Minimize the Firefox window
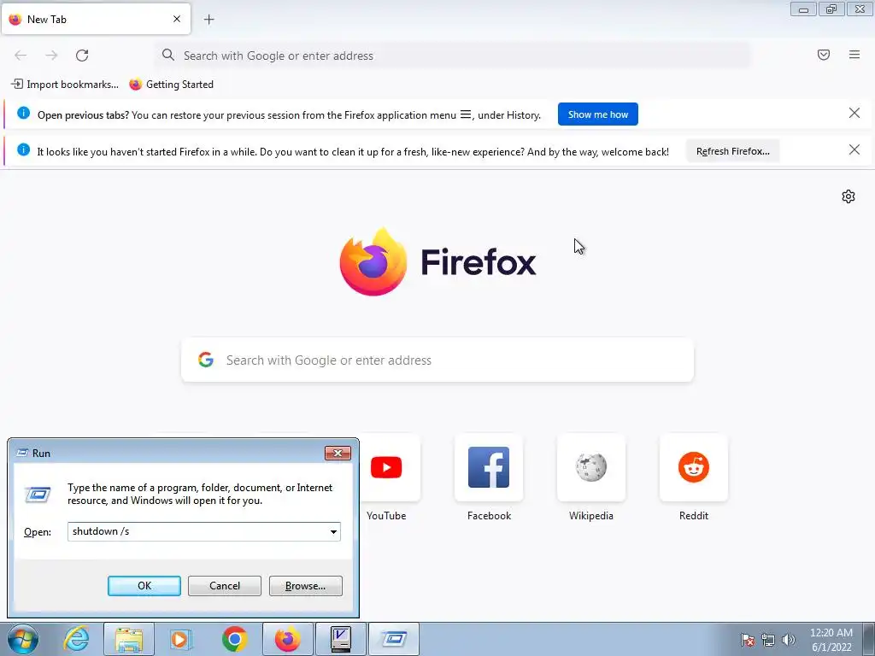The image size is (875, 656). click(x=803, y=9)
